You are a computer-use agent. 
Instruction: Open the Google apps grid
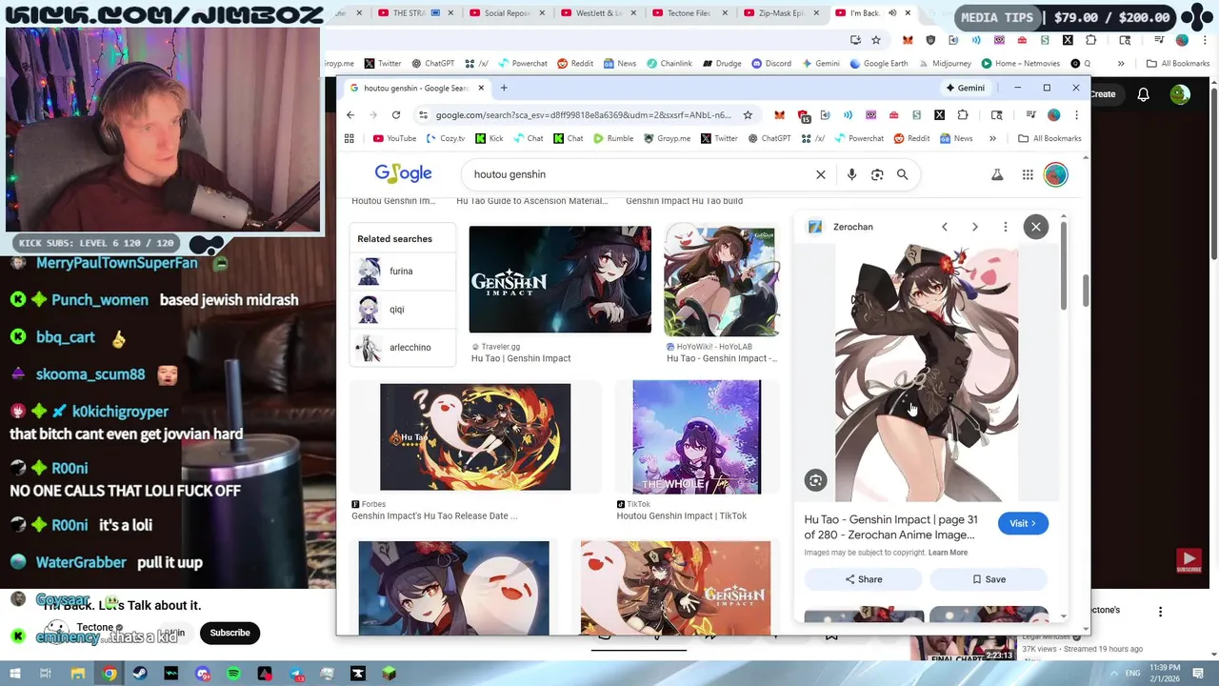1028,174
